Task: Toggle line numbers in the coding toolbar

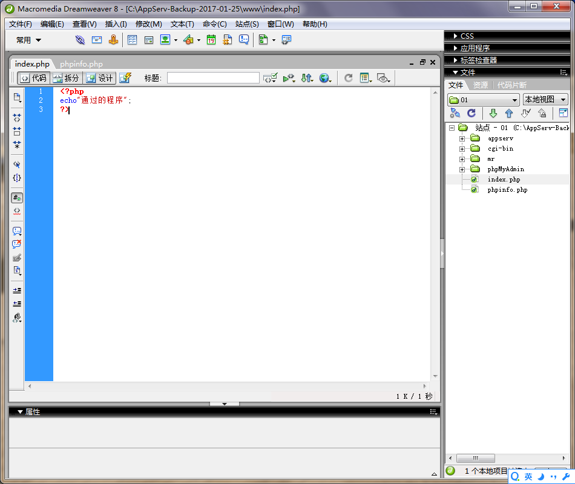Action: (17, 198)
